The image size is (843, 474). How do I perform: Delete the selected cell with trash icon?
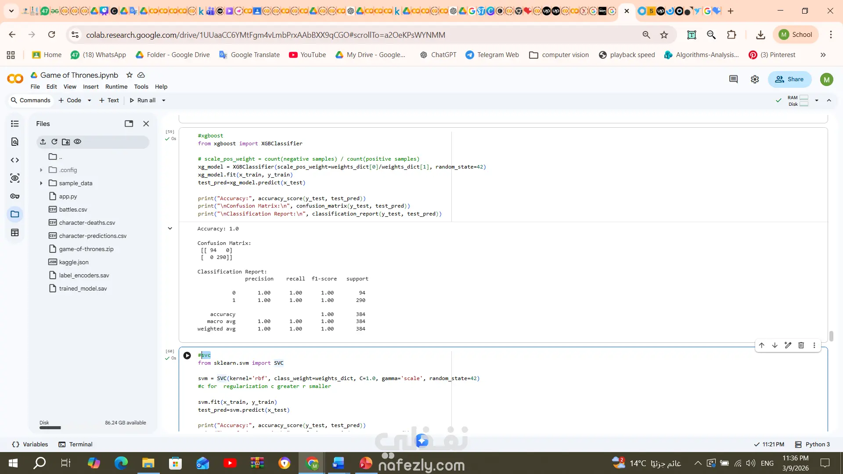[801, 345]
